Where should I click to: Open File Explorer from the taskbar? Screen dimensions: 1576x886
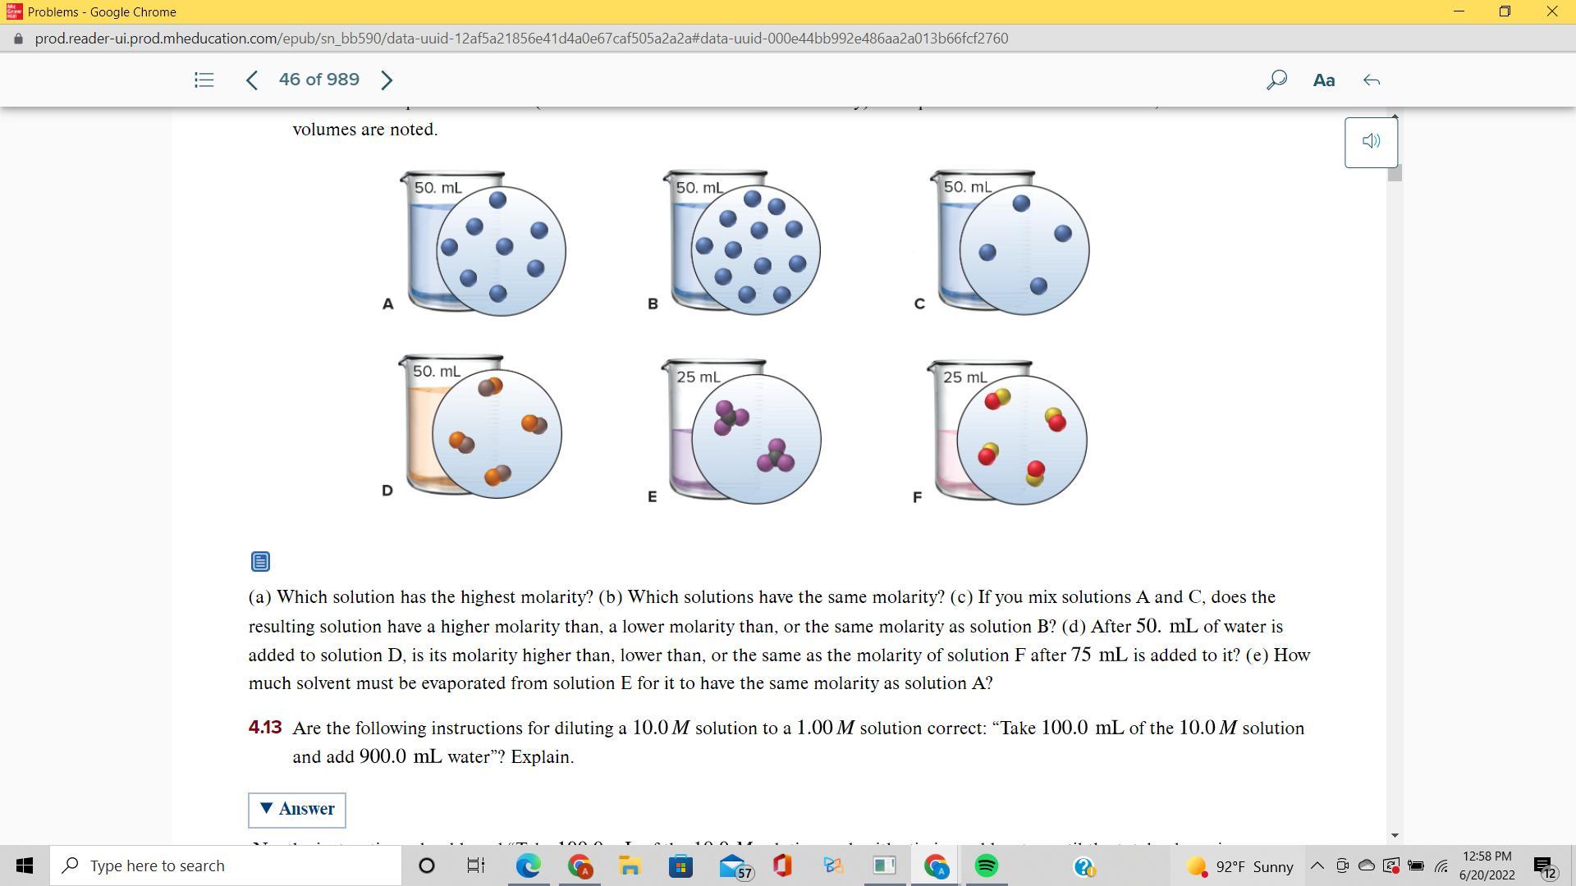pyautogui.click(x=630, y=865)
